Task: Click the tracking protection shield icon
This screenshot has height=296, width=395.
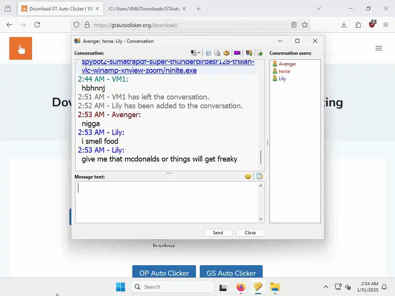Action: coord(76,25)
